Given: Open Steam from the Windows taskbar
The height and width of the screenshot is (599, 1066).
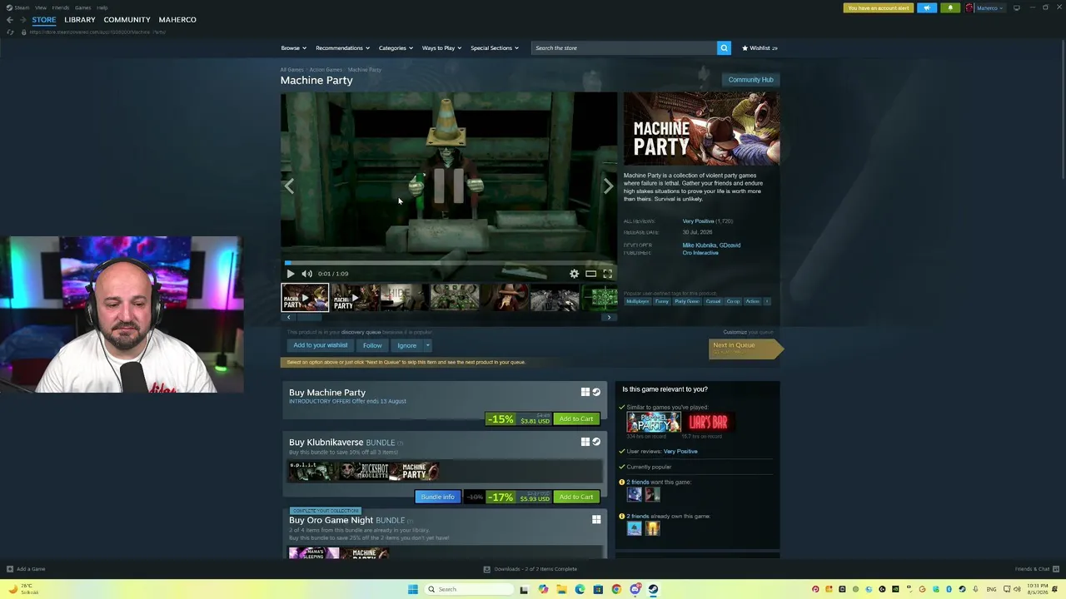Looking at the screenshot, I should tap(653, 589).
